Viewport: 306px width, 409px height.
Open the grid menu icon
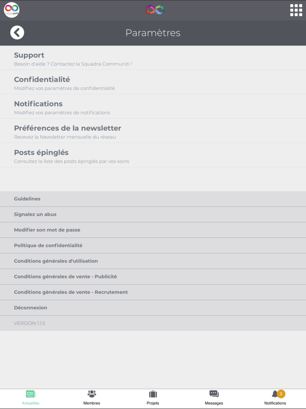296,10
